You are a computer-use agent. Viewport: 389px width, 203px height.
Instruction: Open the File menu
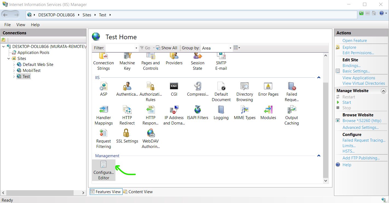[7, 25]
